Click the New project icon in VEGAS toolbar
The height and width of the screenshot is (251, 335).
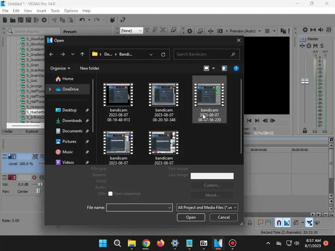(x=5, y=20)
